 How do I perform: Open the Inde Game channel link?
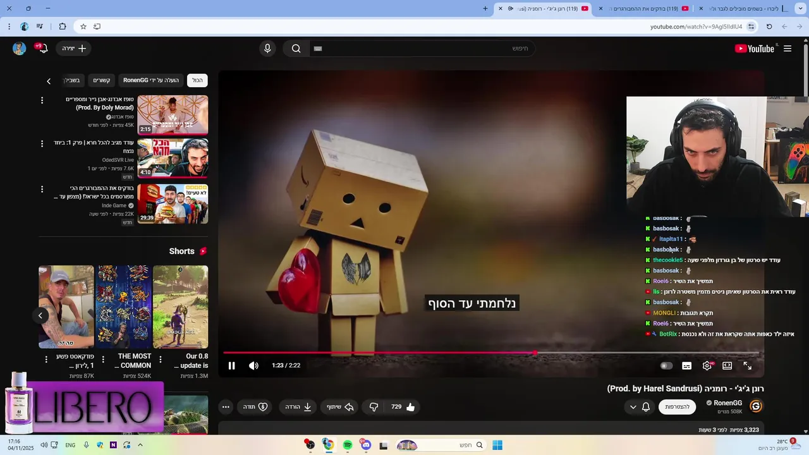[x=114, y=206]
